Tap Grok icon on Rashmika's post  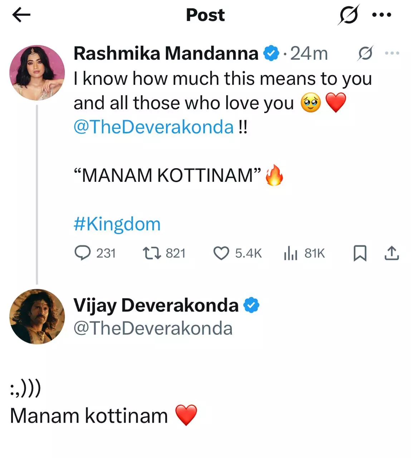365,53
